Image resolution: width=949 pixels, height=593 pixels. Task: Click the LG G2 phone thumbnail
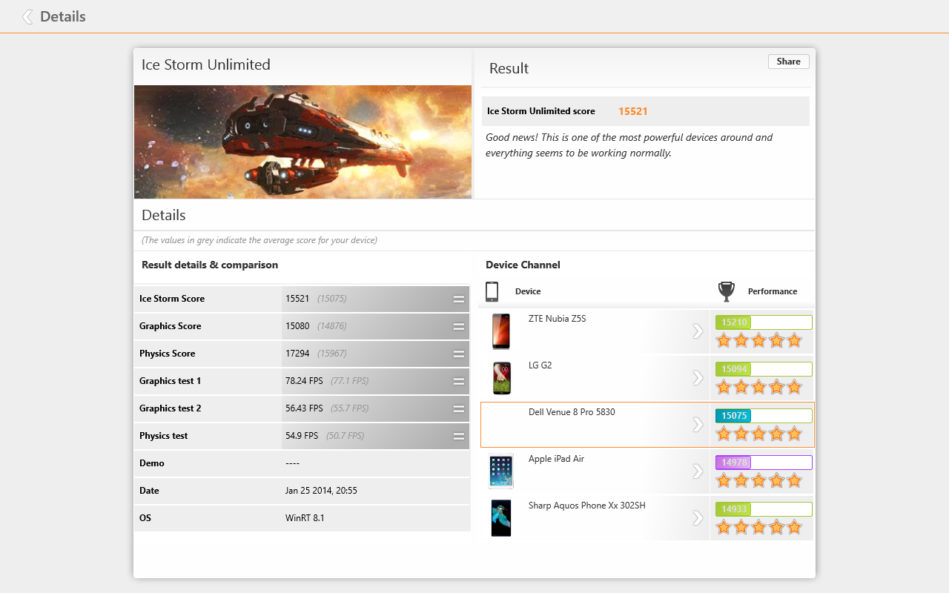pos(501,378)
